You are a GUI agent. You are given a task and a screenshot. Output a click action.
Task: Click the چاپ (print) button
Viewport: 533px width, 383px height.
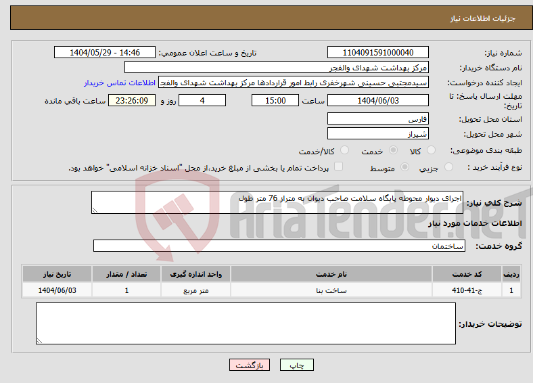click(296, 365)
